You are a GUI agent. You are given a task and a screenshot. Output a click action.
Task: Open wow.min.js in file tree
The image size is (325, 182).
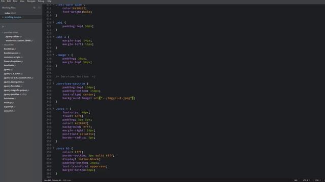point(9,111)
